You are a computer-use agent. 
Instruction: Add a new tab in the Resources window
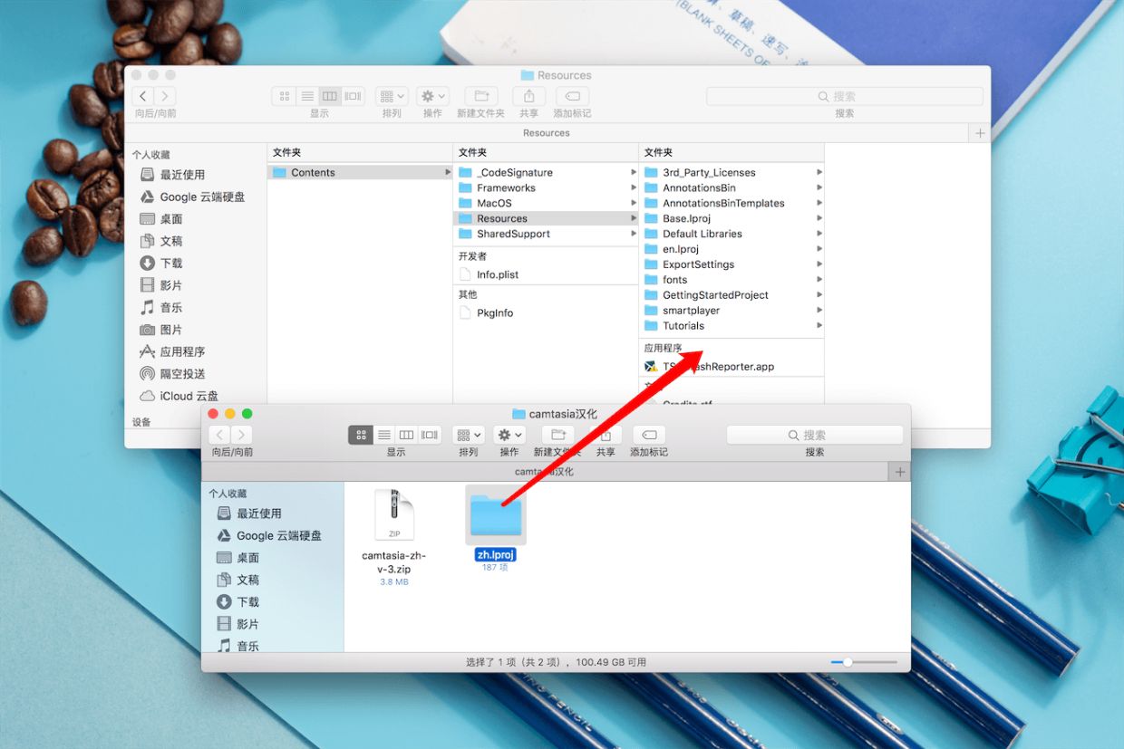(x=980, y=133)
